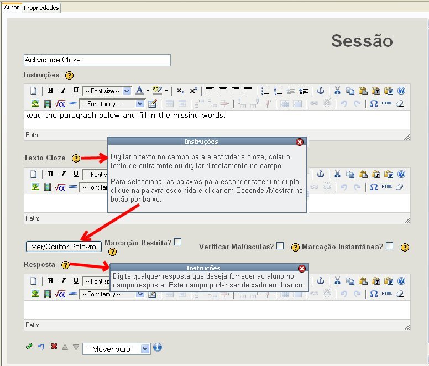Select the Autor tab
The width and height of the screenshot is (429, 366).
pos(12,8)
